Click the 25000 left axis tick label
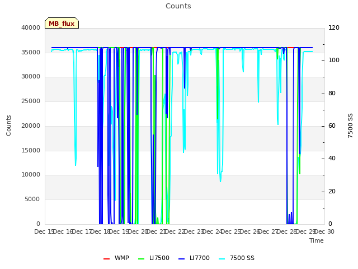 [31, 101]
